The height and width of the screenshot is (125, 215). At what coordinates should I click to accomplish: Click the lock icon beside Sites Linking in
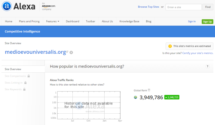click(25, 83)
